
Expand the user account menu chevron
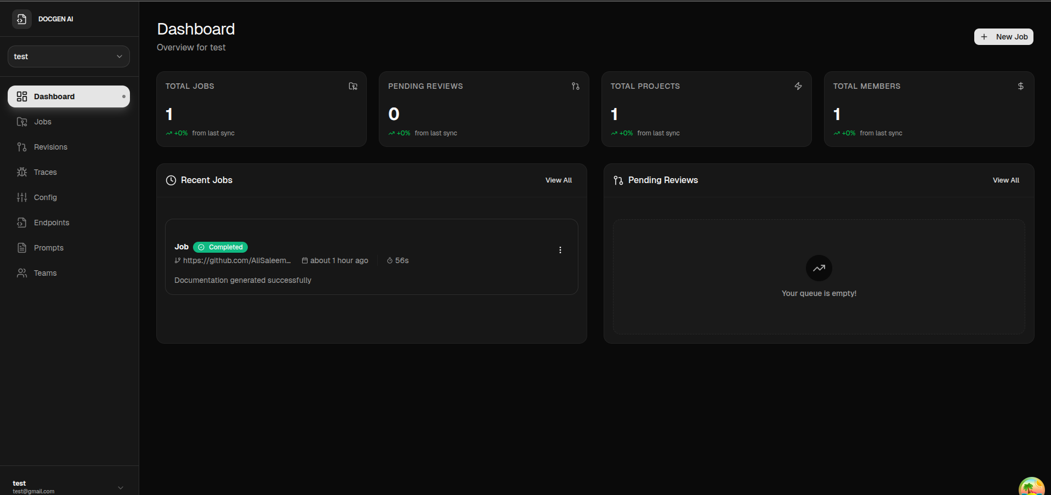click(121, 487)
